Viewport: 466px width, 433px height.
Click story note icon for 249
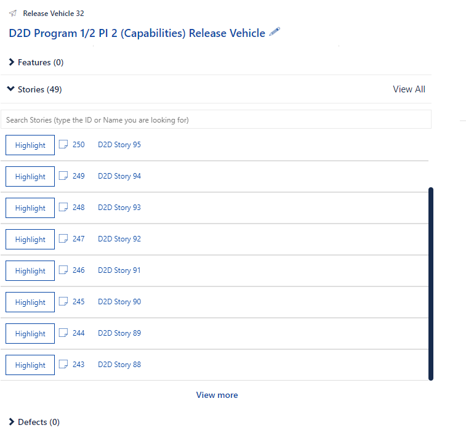point(63,176)
